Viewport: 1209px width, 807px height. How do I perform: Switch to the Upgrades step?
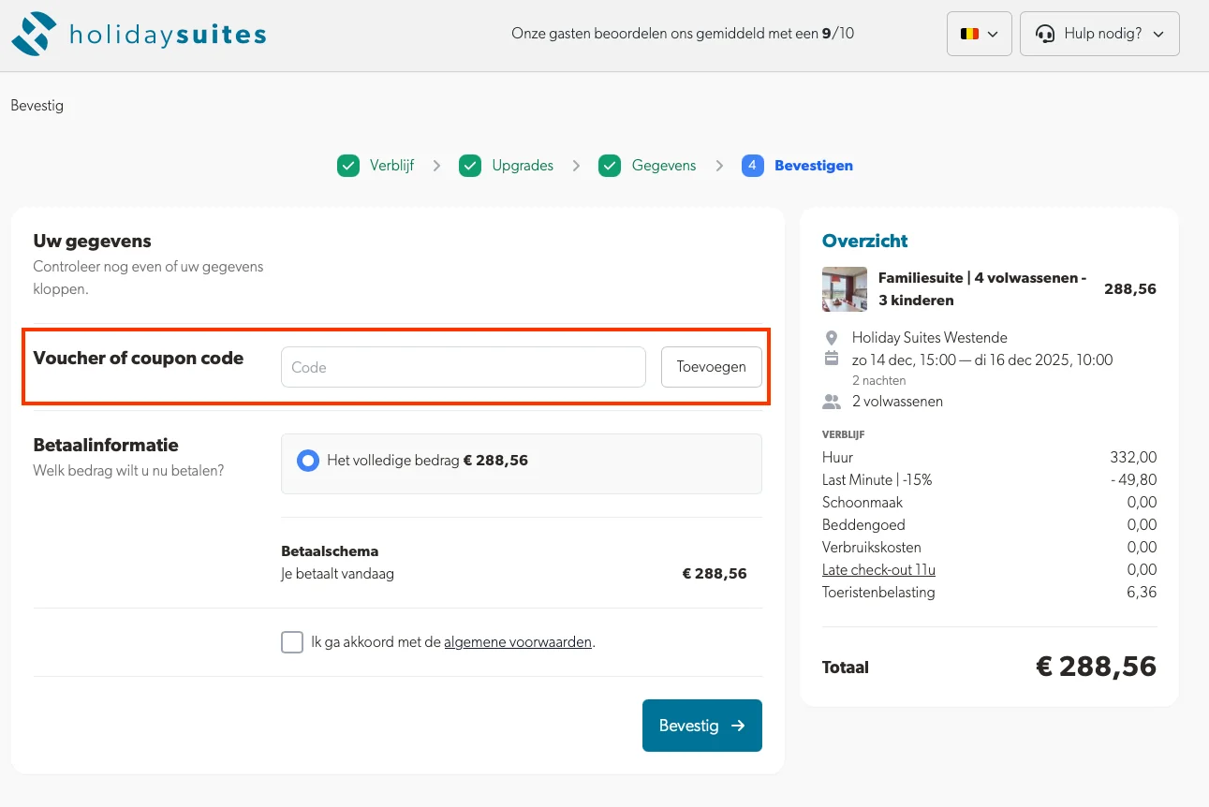(522, 165)
